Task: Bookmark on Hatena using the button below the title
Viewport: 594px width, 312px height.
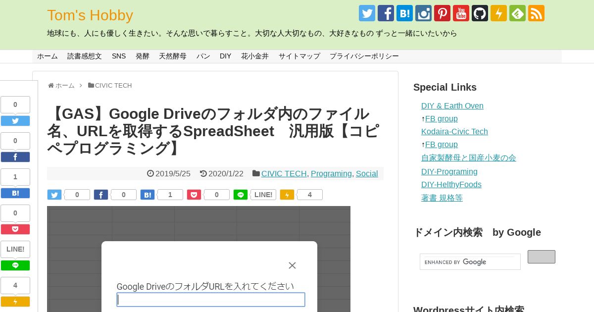Action: pyautogui.click(x=148, y=195)
